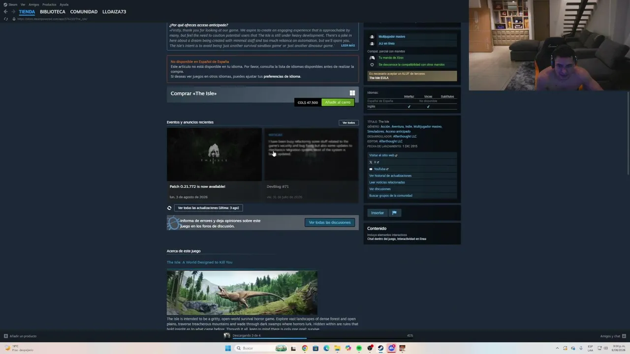630x354 pixels.
Task: Click the Xbox controller icon
Action: [x=372, y=58]
